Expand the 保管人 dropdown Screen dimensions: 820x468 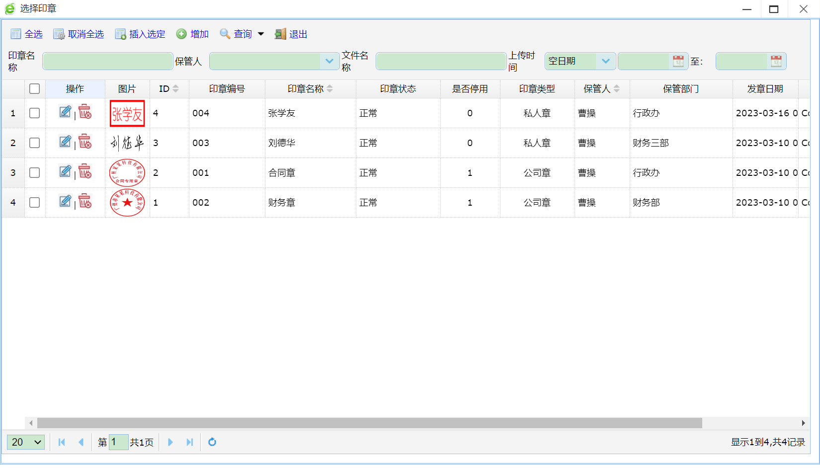tap(329, 61)
